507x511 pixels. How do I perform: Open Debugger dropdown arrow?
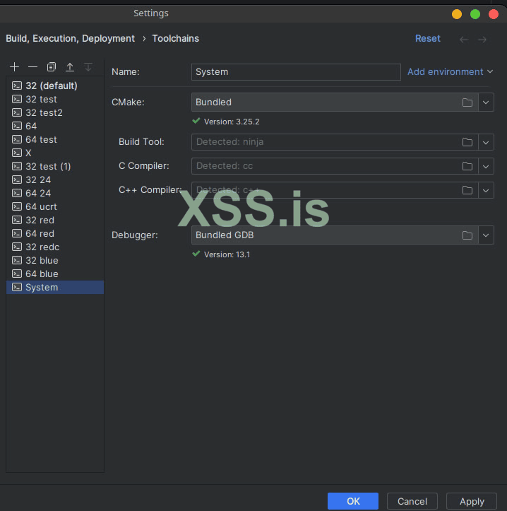pos(486,235)
